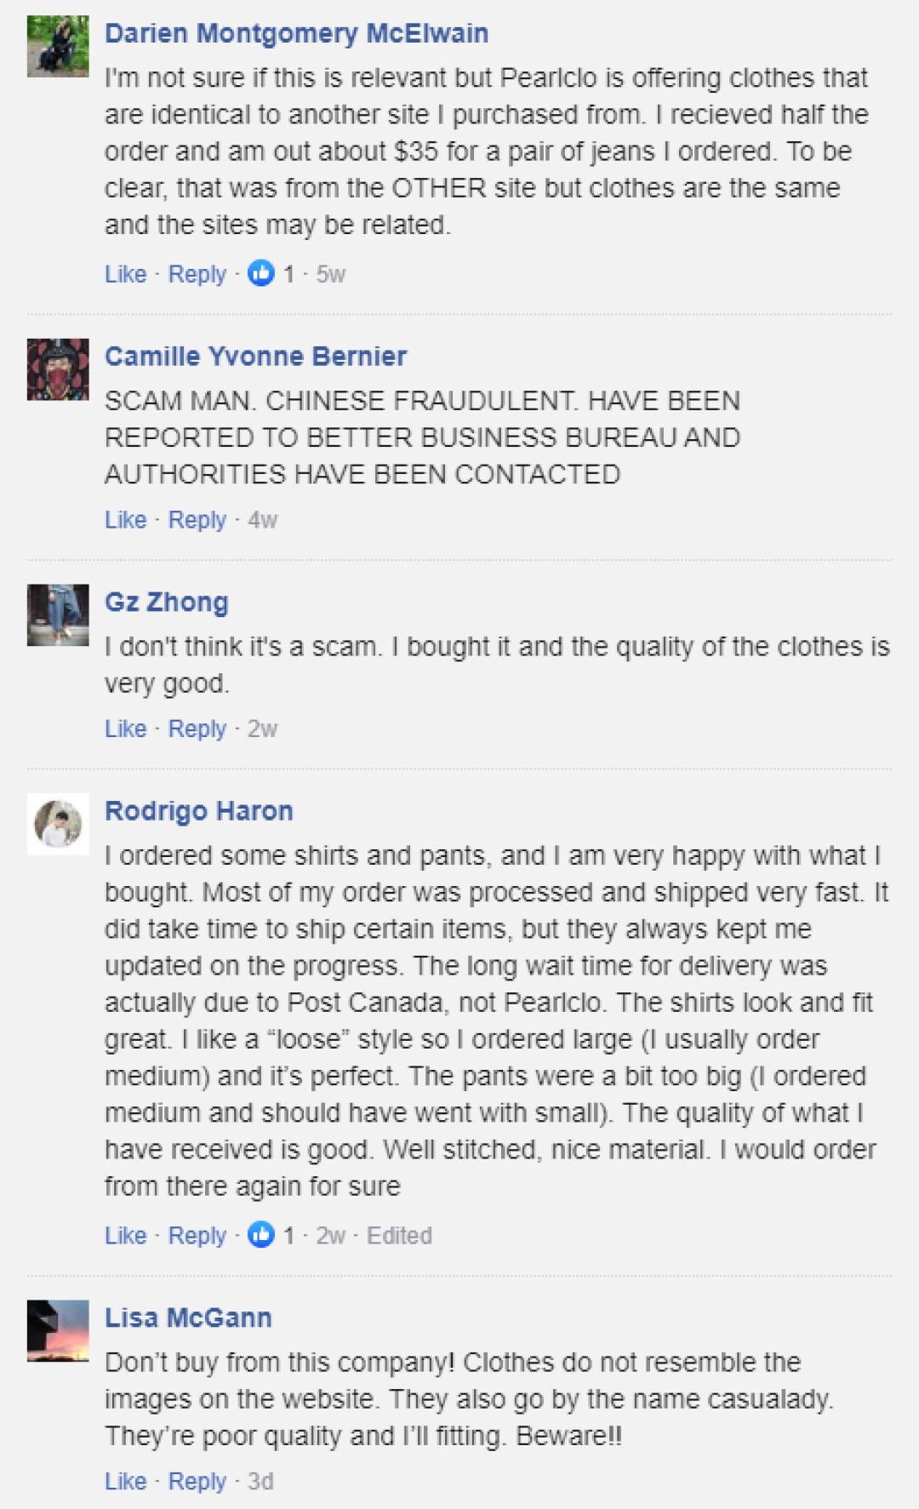Open Camille Yvonne Bernier's avatar
This screenshot has width=919, height=1509.
tap(58, 369)
